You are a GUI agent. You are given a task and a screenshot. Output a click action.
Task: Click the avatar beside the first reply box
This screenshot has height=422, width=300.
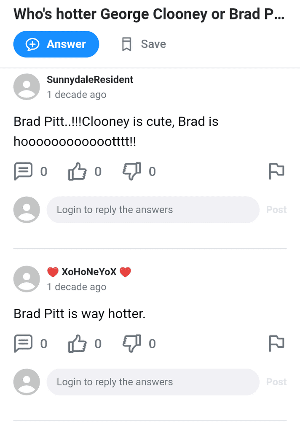coord(27,210)
